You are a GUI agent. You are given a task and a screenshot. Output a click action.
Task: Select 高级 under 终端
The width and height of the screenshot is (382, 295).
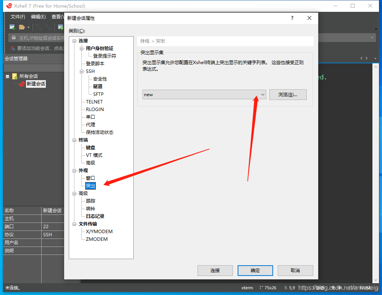[91, 163]
